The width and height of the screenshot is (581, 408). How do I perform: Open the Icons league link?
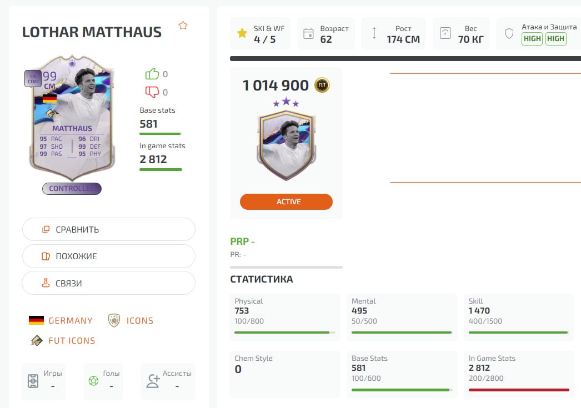point(131,320)
